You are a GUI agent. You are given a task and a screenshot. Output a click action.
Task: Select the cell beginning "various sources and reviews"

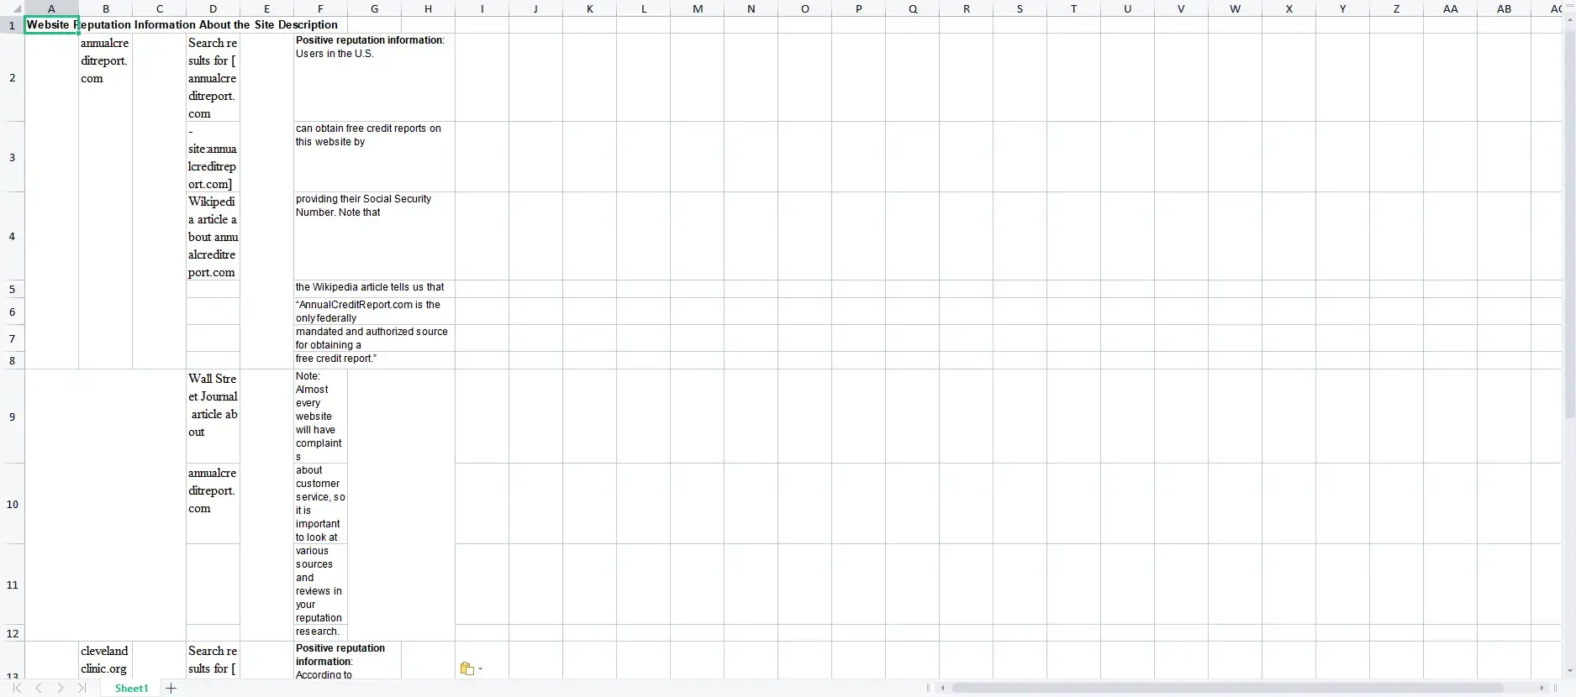tap(320, 584)
